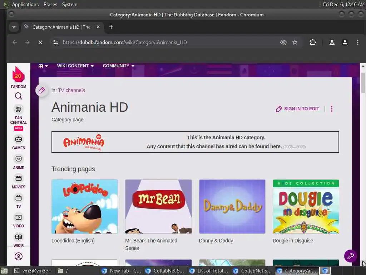The height and width of the screenshot is (275, 366).
Task: Open the TV sidebar icon
Action: (x=19, y=198)
